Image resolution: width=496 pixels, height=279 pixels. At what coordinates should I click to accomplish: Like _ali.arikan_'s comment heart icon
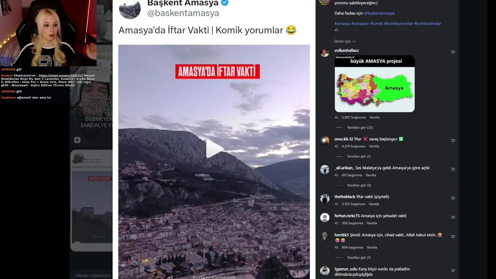pyautogui.click(x=453, y=169)
